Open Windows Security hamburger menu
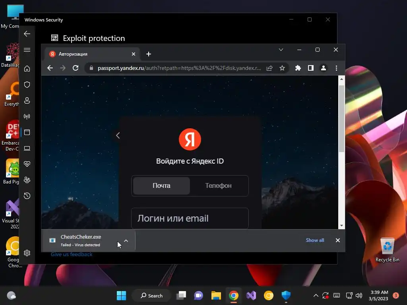Viewport: 407px width, 305px height. point(27,50)
